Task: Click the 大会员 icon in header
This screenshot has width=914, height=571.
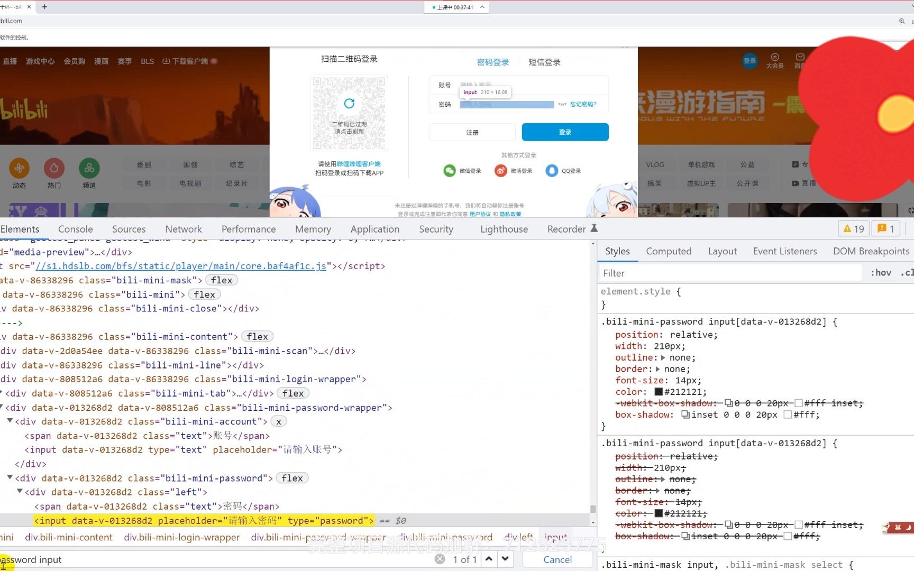Action: click(x=775, y=57)
